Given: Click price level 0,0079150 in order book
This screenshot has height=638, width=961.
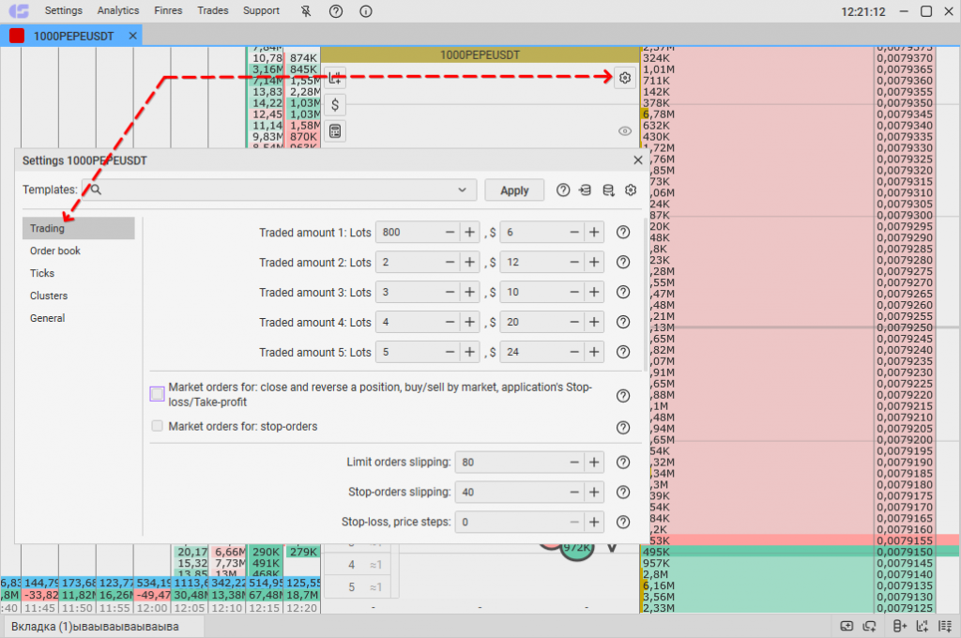Looking at the screenshot, I should [x=905, y=553].
